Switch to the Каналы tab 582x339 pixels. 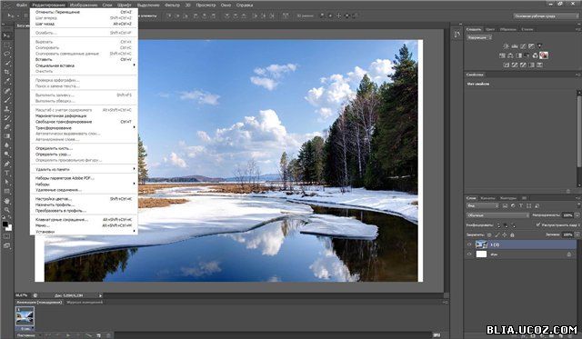pos(487,198)
